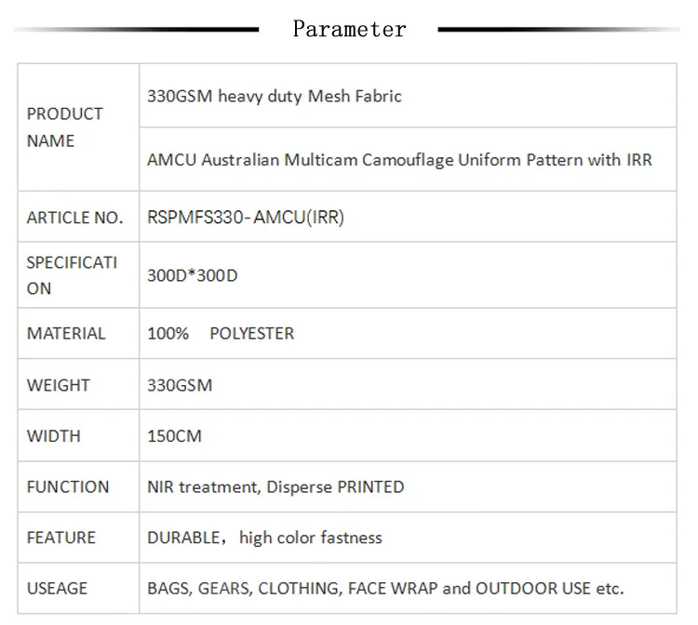Select the AMCU Australian Multicam Camouflage row
The width and height of the screenshot is (698, 625).
408,159
